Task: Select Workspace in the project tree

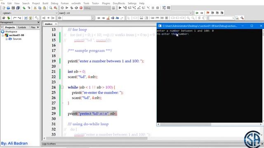Action: pos(11,32)
